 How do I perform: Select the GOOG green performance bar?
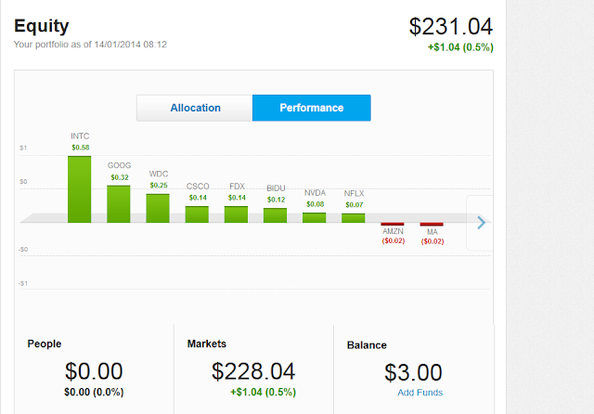(x=119, y=204)
